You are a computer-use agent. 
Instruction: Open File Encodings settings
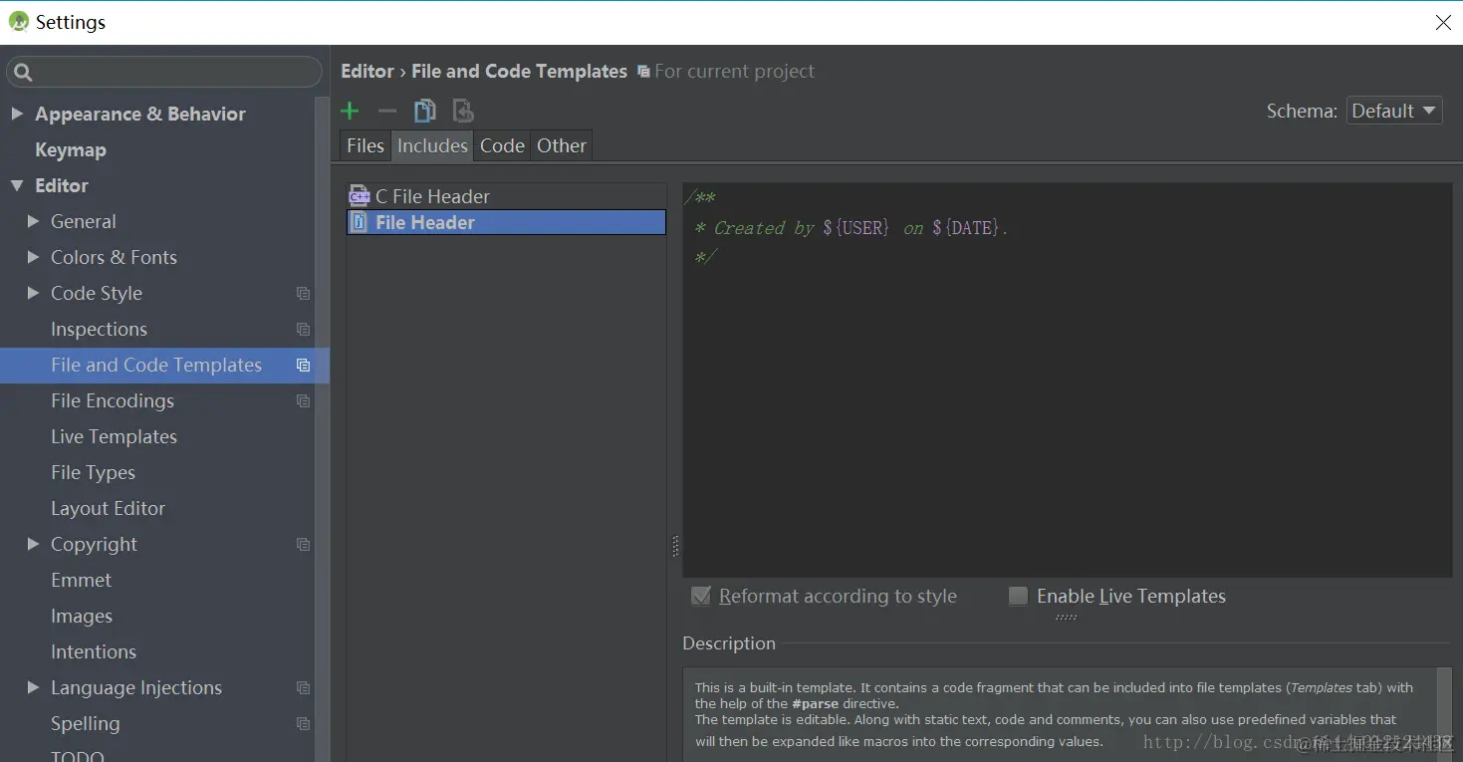coord(113,400)
